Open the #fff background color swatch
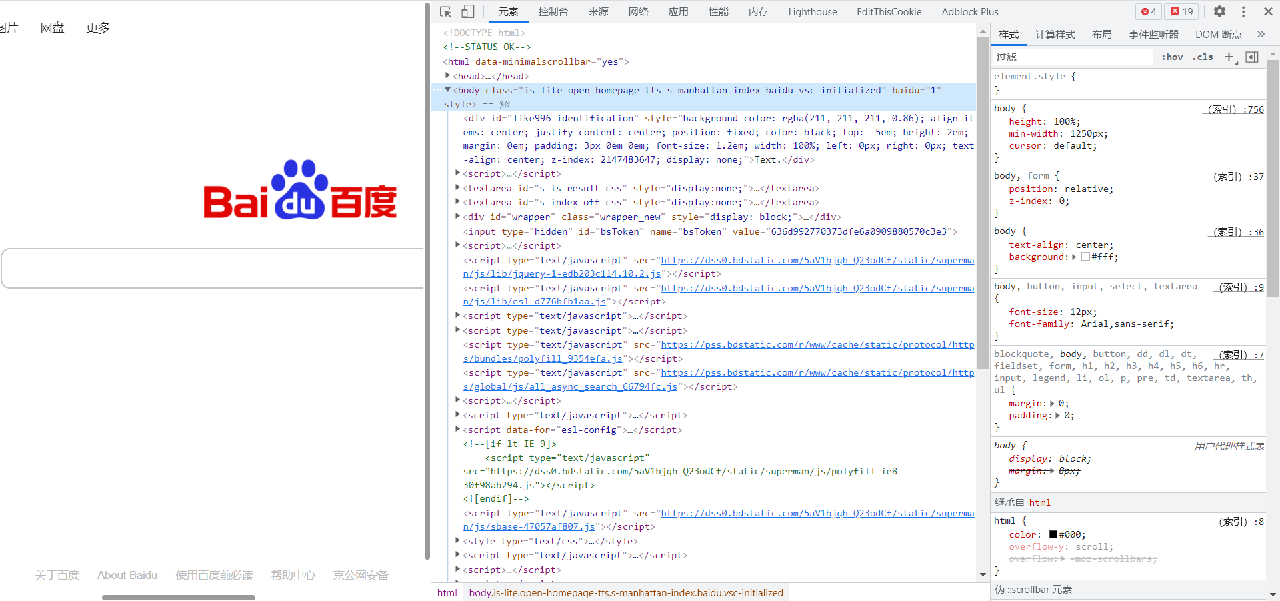 (1085, 257)
